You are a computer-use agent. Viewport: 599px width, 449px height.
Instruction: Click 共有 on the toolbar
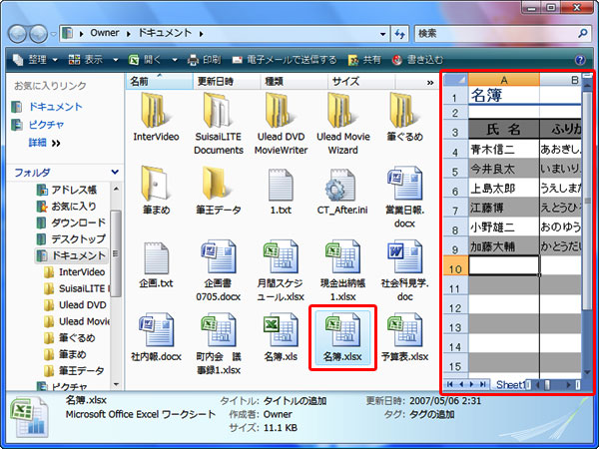[364, 60]
